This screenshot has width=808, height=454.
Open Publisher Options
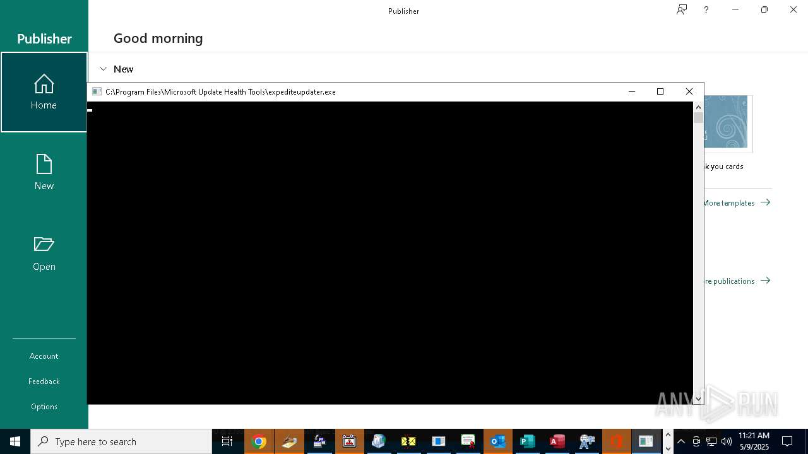(44, 407)
